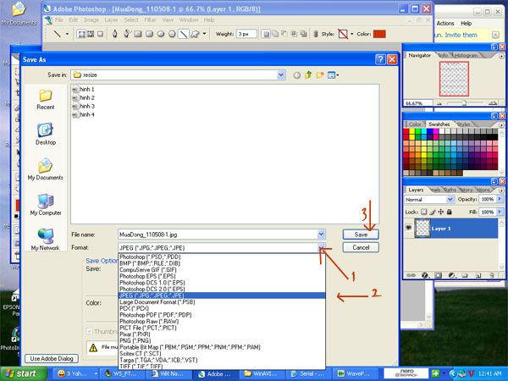Create new adjustment layer in Layers panel
Viewport: 508px width, 381px height.
click(x=451, y=275)
